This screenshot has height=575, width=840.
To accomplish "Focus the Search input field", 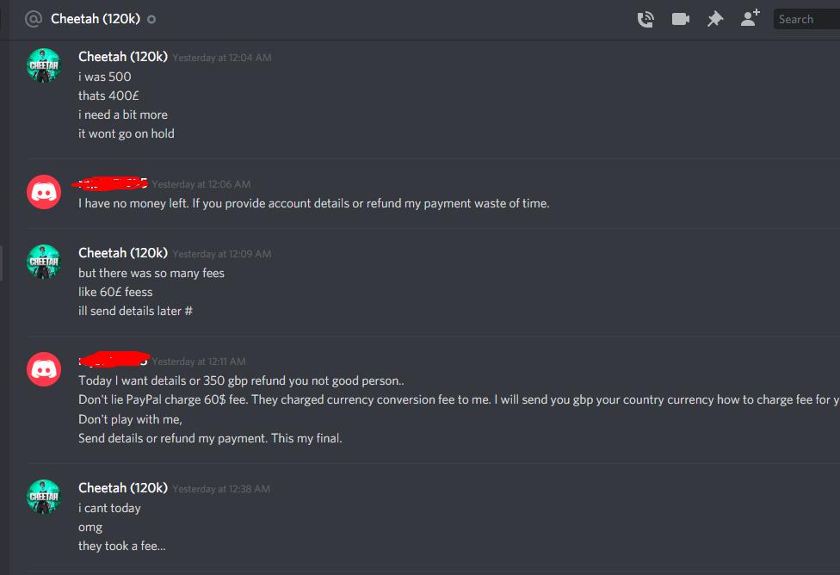I will [x=806, y=19].
